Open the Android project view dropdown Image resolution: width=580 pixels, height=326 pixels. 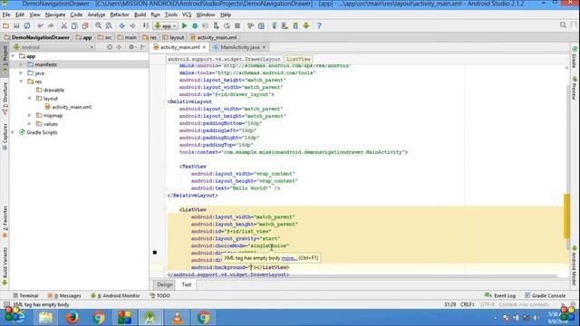click(x=53, y=47)
